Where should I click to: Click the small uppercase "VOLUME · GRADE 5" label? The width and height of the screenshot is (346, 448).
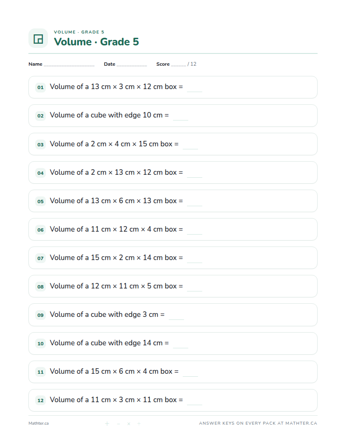(79, 32)
